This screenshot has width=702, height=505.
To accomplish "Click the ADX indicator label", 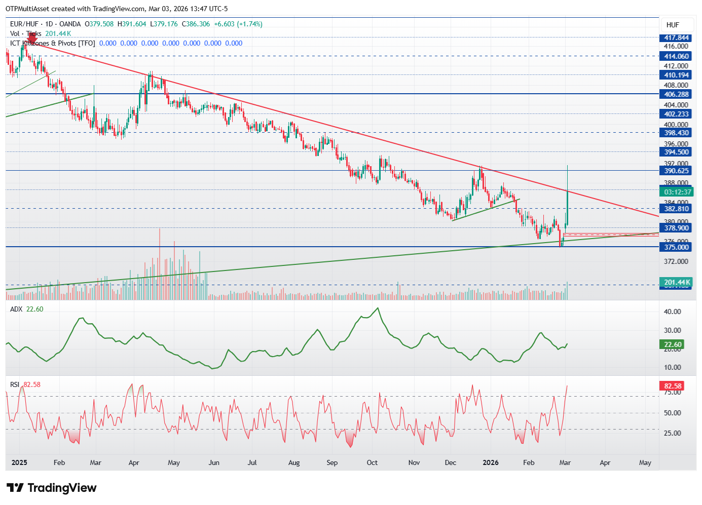I will pos(16,309).
